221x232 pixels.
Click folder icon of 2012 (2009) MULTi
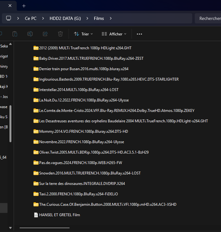click(x=36, y=48)
